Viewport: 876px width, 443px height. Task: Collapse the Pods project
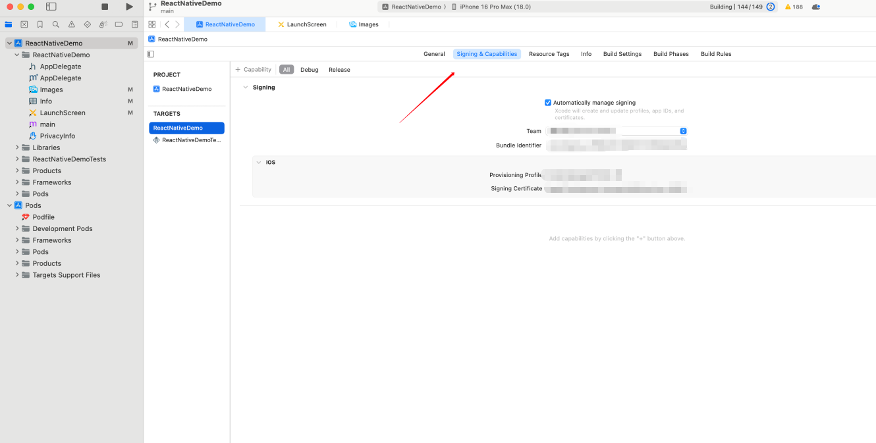(9, 205)
